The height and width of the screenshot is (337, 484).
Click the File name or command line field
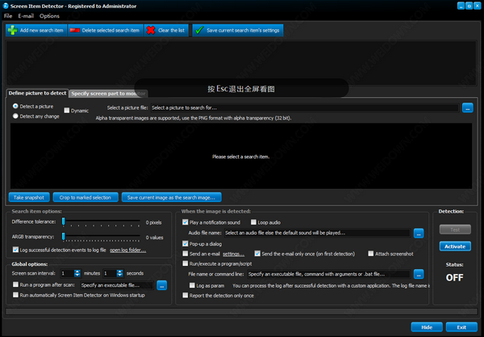[x=328, y=274]
